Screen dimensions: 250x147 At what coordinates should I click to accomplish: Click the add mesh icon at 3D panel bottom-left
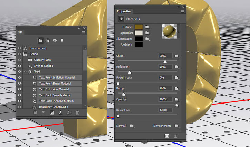pos(35,112)
